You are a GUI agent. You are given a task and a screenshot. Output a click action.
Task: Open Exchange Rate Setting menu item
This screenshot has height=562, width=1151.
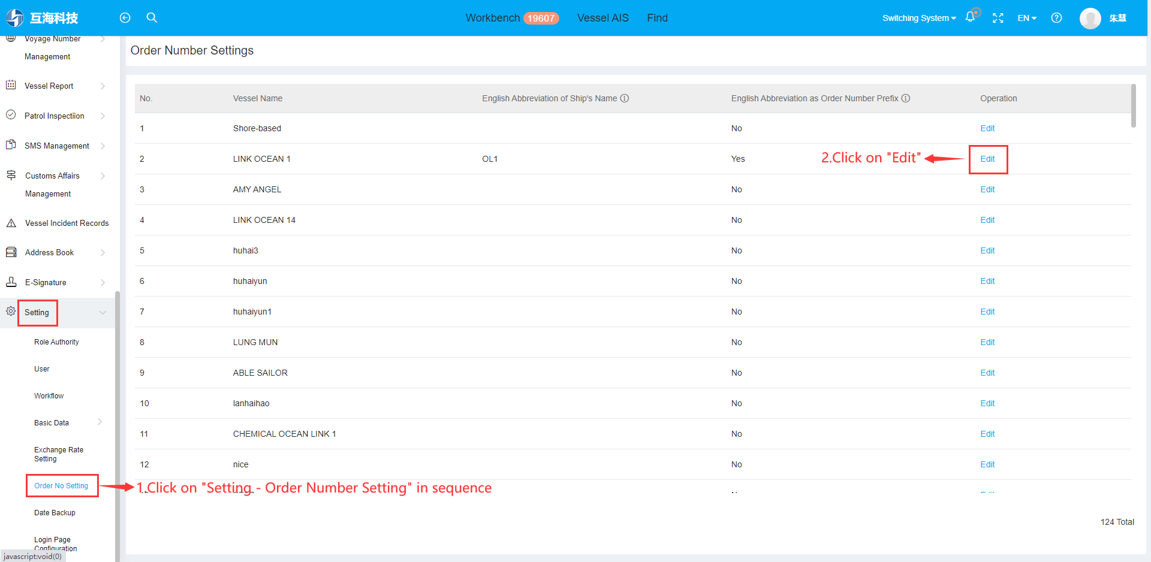coord(59,454)
